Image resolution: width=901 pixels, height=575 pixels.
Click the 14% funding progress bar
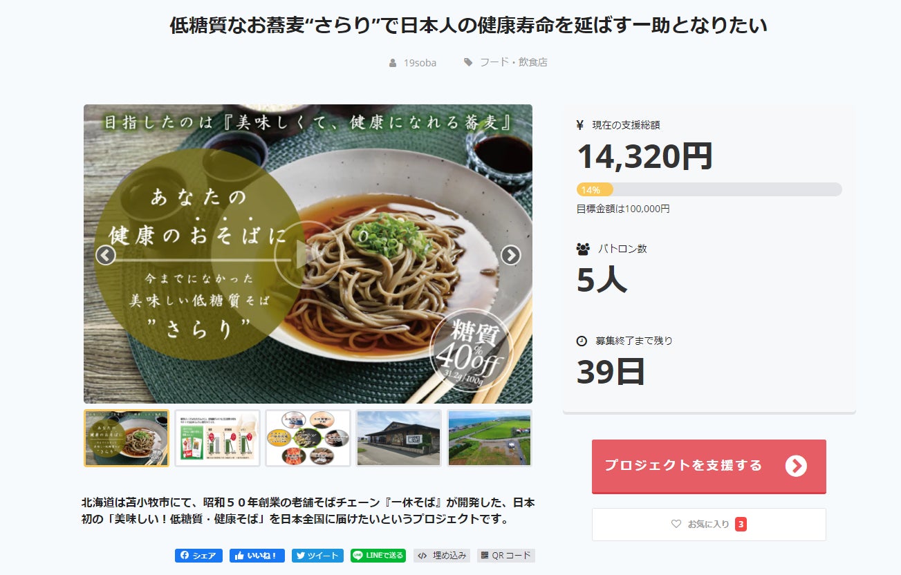709,189
